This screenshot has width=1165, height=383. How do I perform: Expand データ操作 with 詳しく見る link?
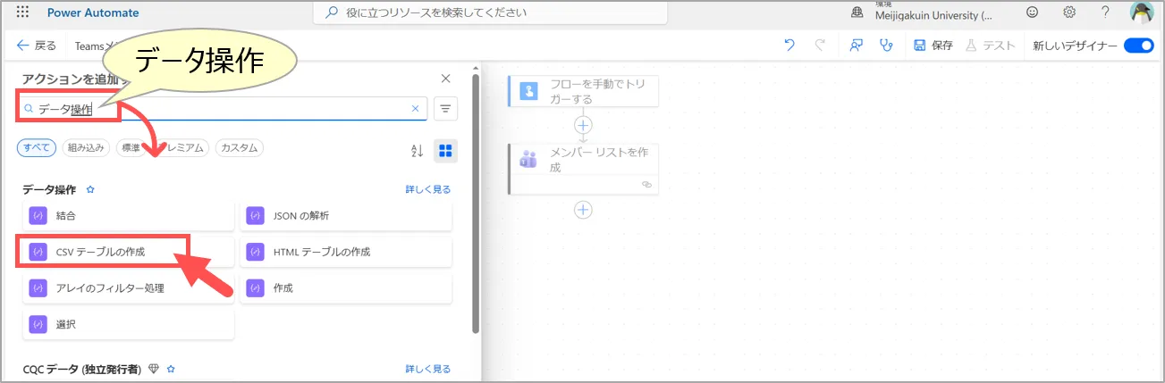point(427,190)
